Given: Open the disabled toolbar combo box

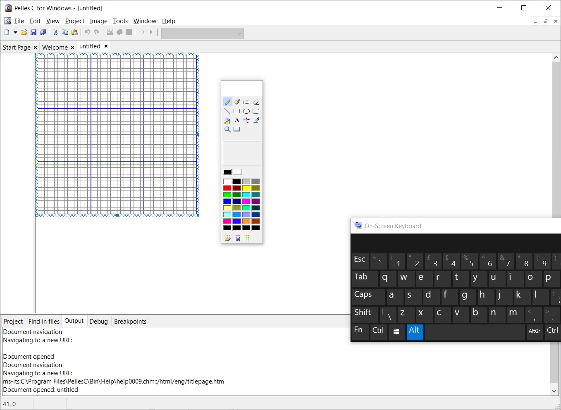Looking at the screenshot, I should [203, 33].
